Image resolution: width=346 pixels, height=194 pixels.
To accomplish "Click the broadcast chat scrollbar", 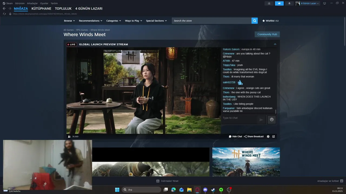I will 276,111.
